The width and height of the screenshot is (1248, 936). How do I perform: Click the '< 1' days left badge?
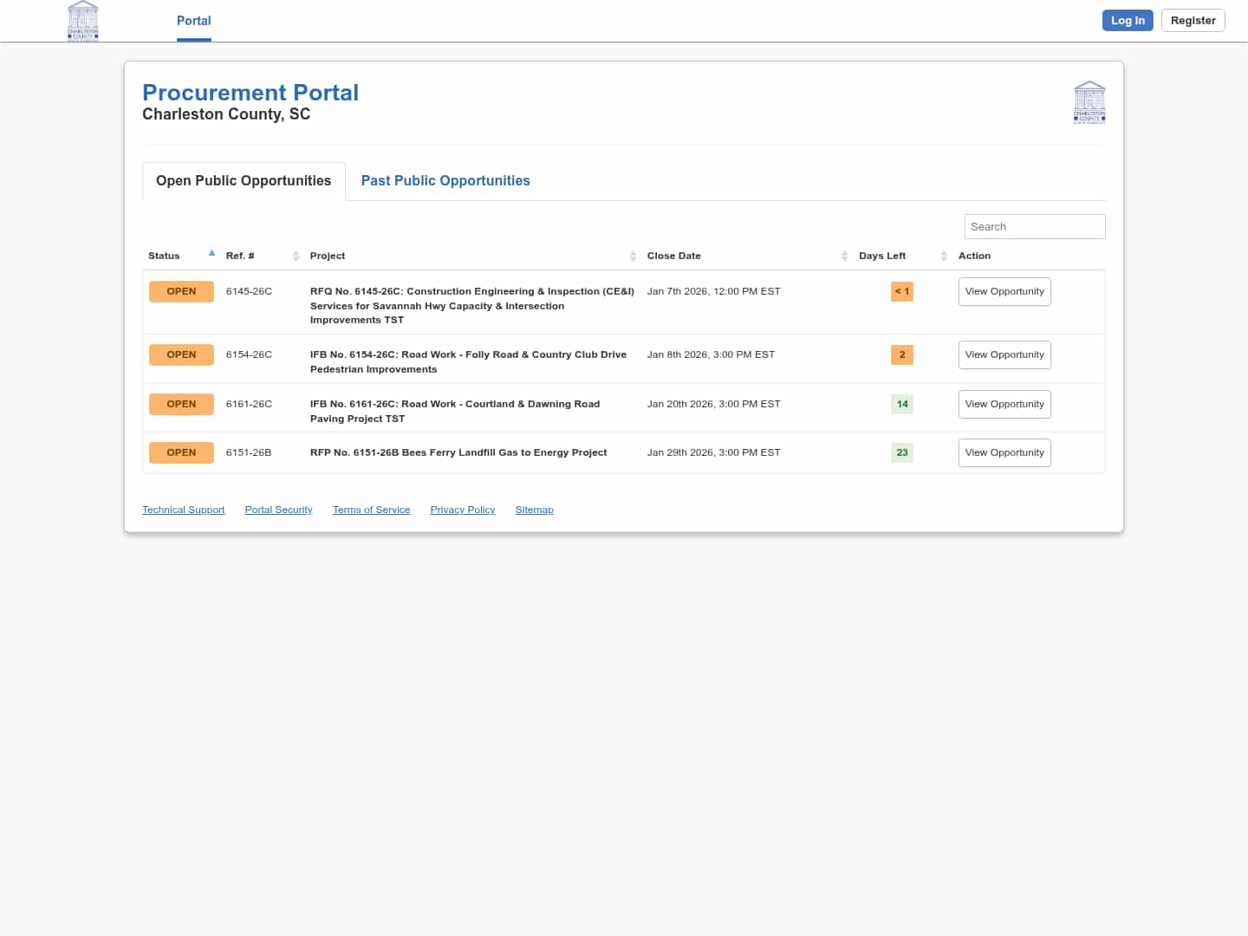tap(901, 291)
